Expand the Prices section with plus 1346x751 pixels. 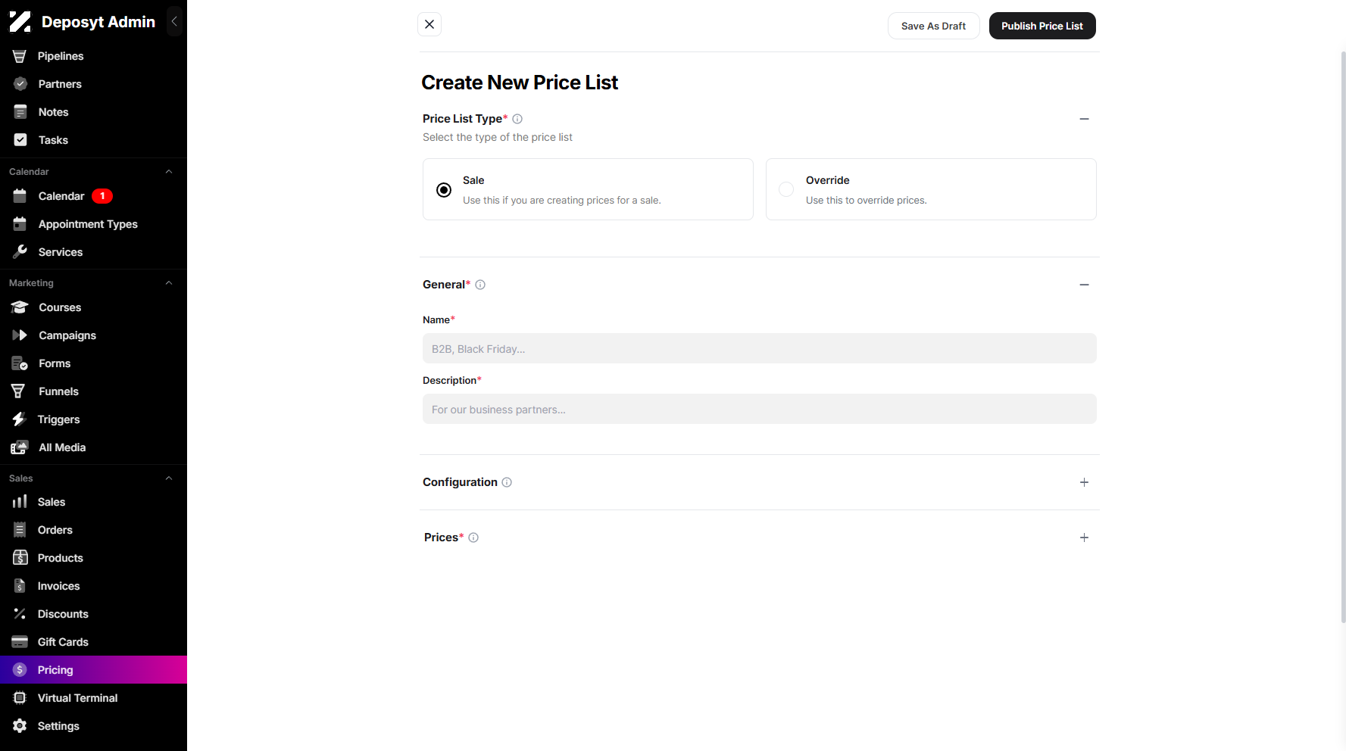[1084, 538]
